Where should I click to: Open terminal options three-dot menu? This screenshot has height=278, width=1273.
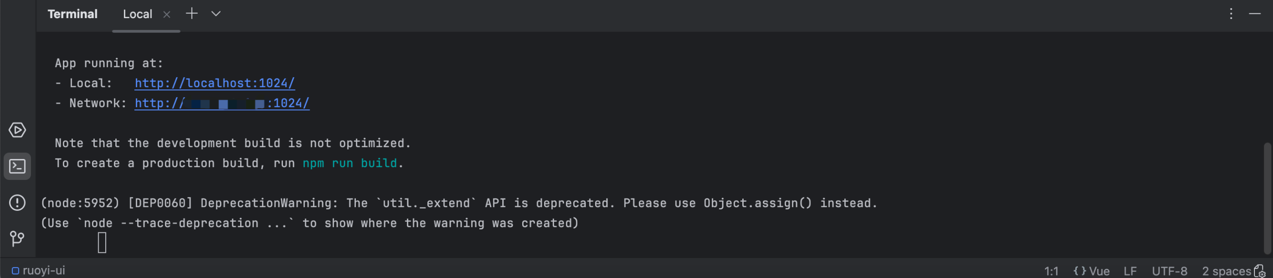[1231, 14]
